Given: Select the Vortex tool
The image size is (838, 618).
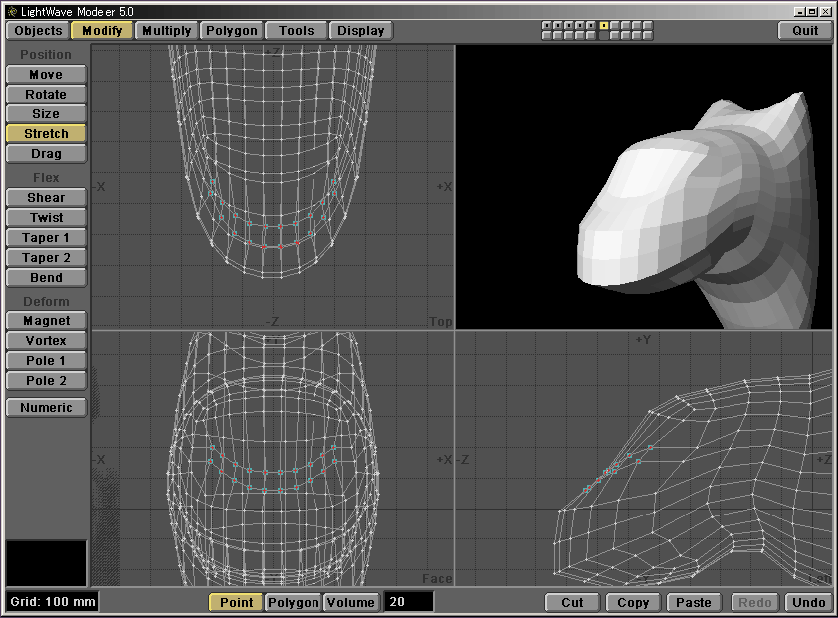Looking at the screenshot, I should click(46, 341).
